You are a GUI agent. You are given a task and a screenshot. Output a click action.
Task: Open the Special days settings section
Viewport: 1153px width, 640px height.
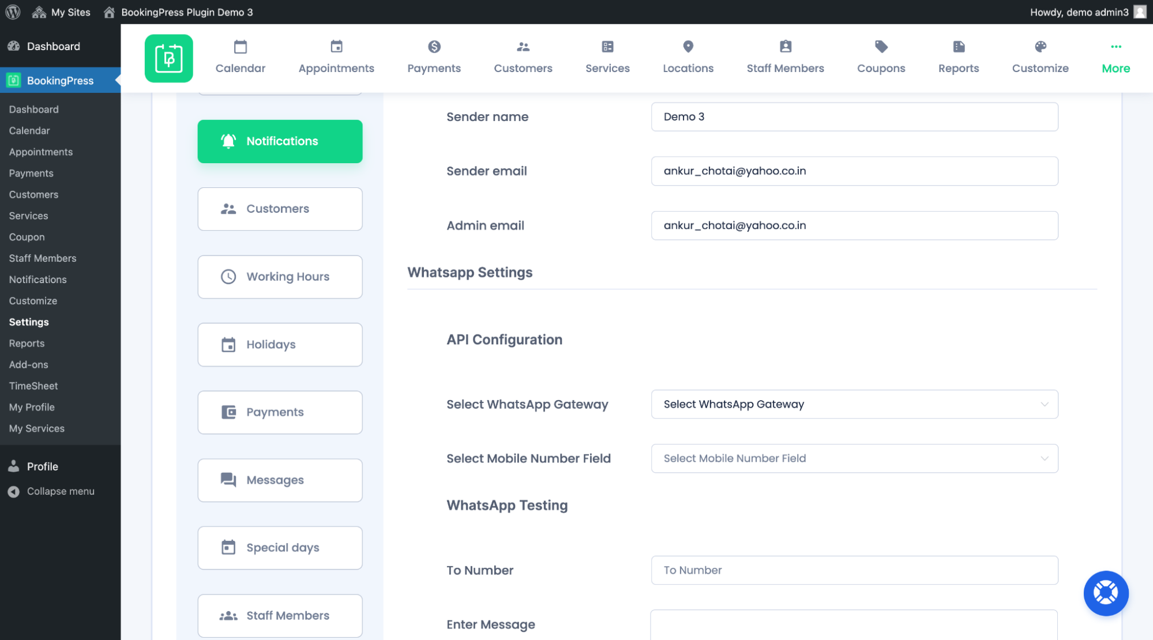click(280, 547)
